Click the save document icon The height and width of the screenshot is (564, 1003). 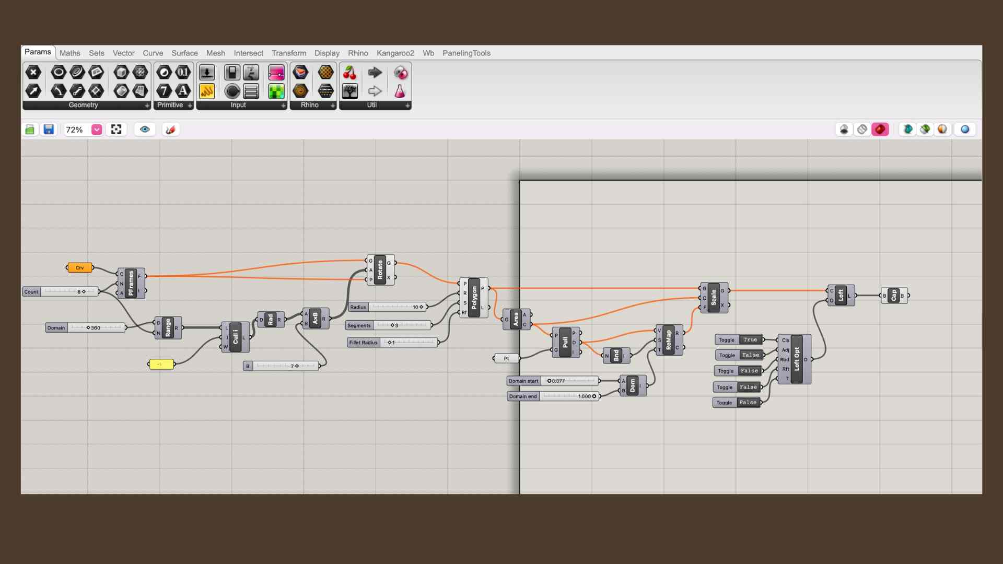click(x=49, y=130)
